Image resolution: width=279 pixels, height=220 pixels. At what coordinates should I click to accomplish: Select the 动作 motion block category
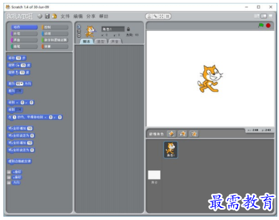pos(24,27)
